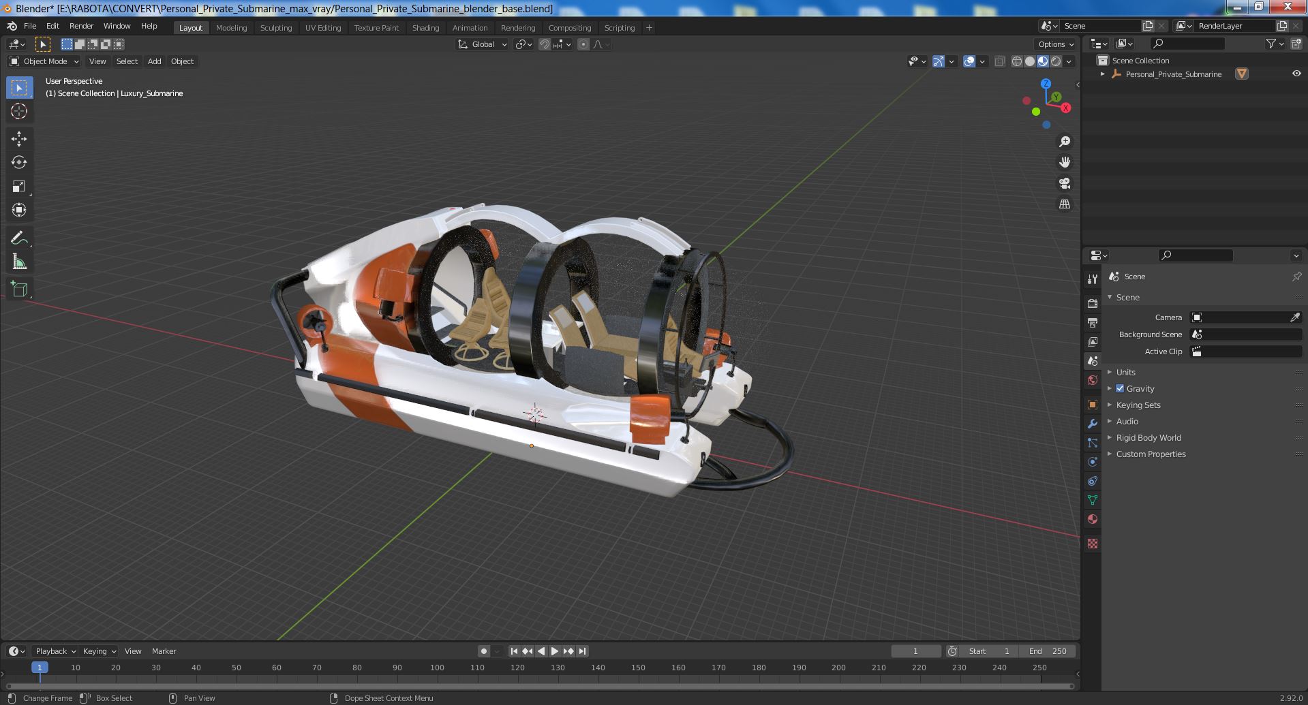
Task: Open the Object Mode dropdown
Action: 44,61
